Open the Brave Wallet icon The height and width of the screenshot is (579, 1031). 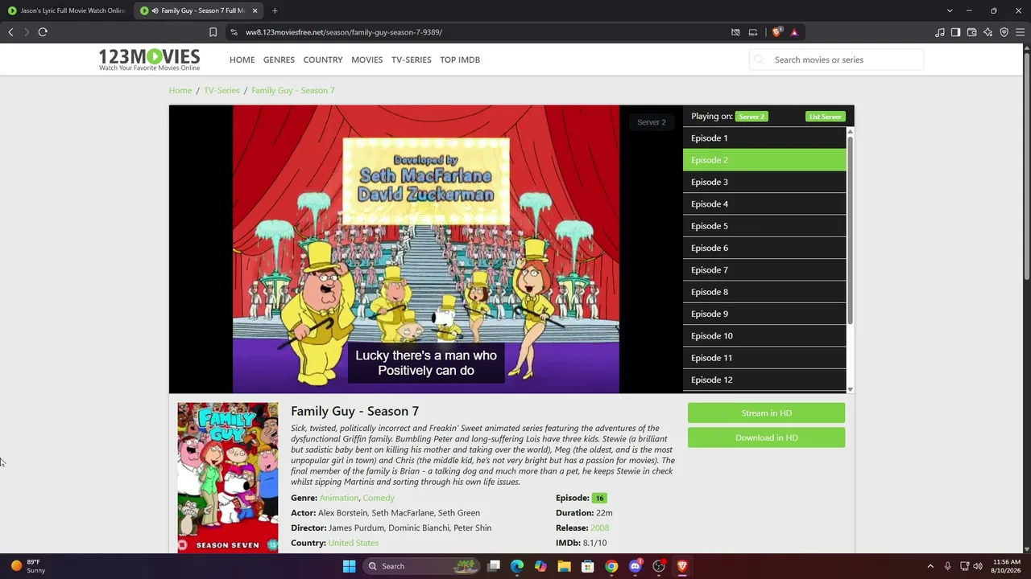click(x=972, y=32)
